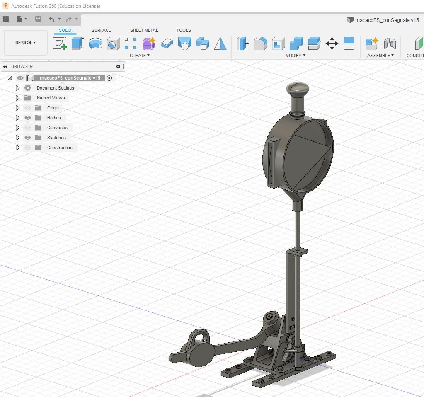Expand the Bodies tree node
The height and width of the screenshot is (397, 424).
[17, 118]
